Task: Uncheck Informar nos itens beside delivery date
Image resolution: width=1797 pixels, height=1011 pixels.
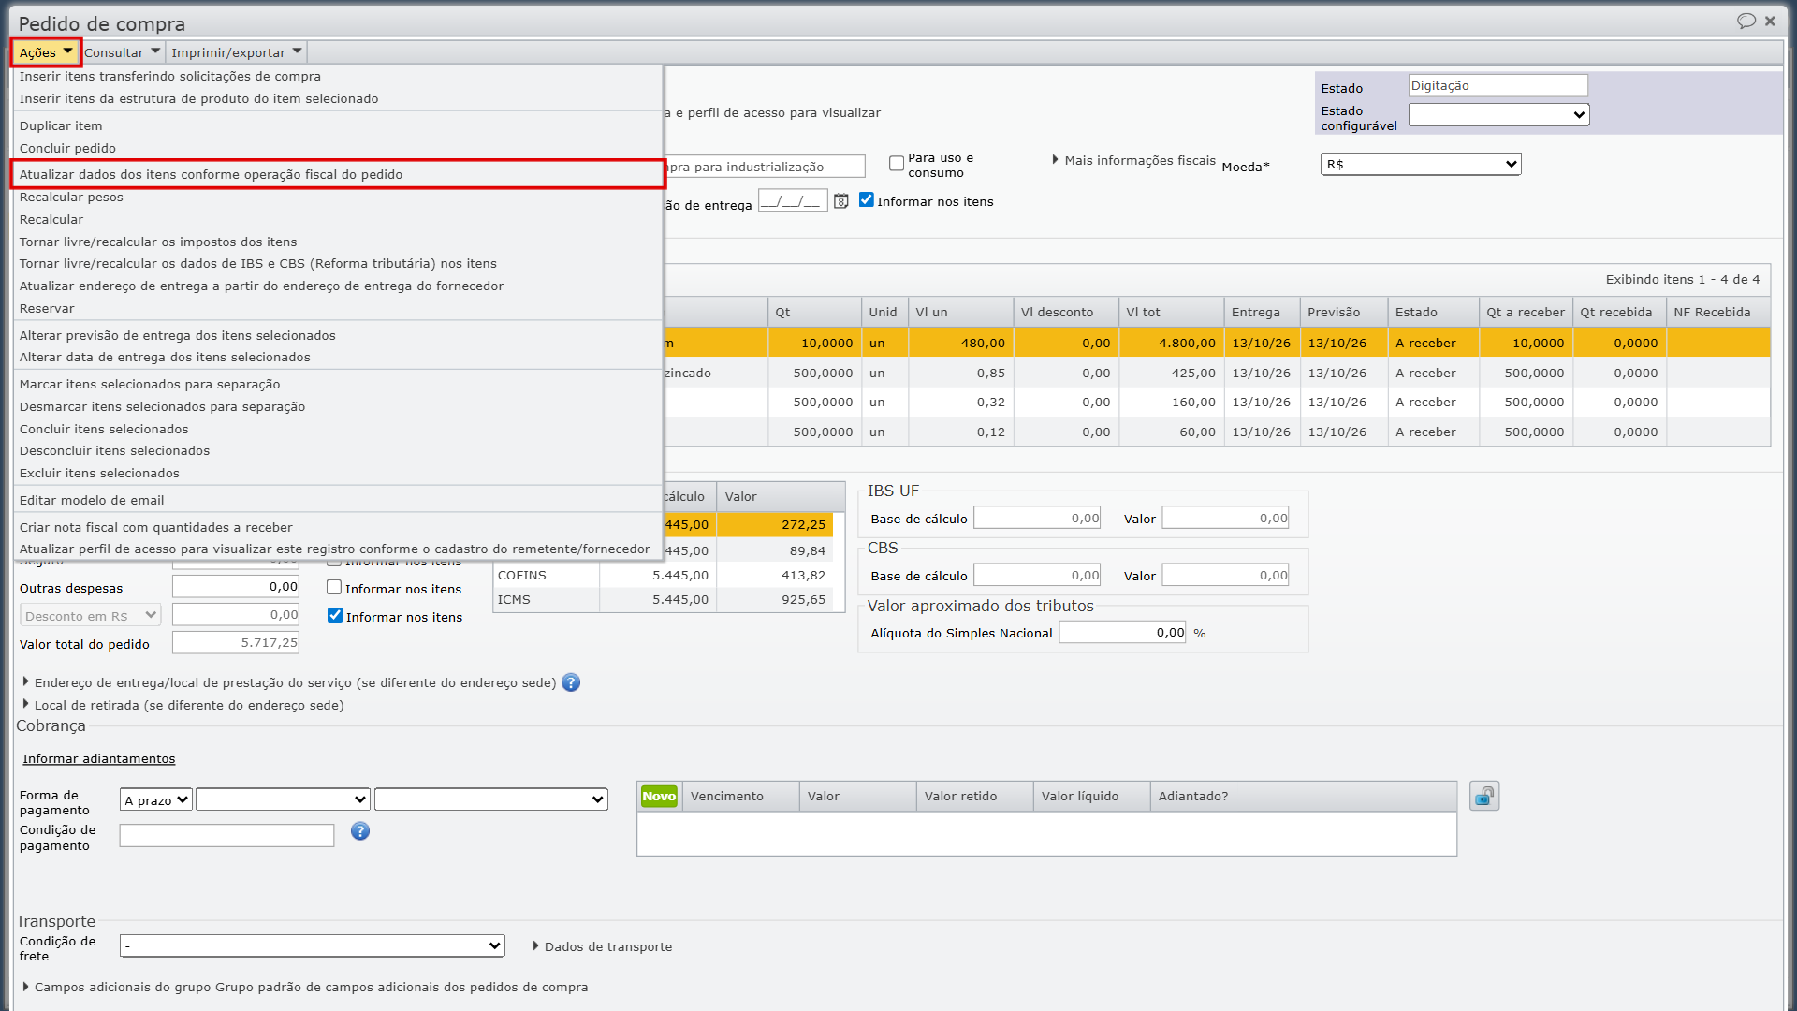Action: click(x=867, y=200)
